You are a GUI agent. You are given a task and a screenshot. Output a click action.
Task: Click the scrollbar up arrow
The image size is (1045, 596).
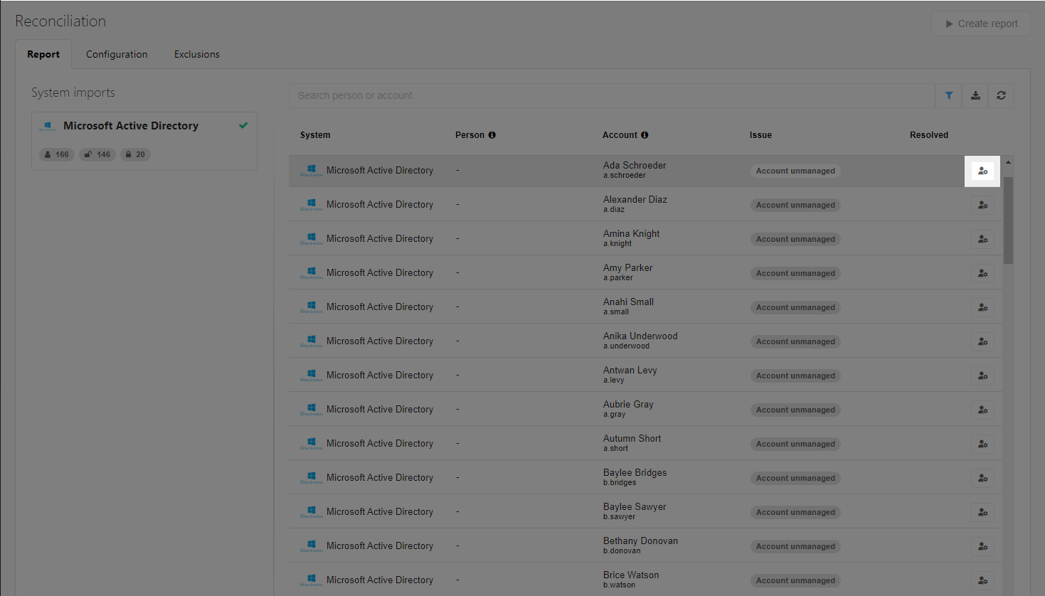pos(1008,163)
